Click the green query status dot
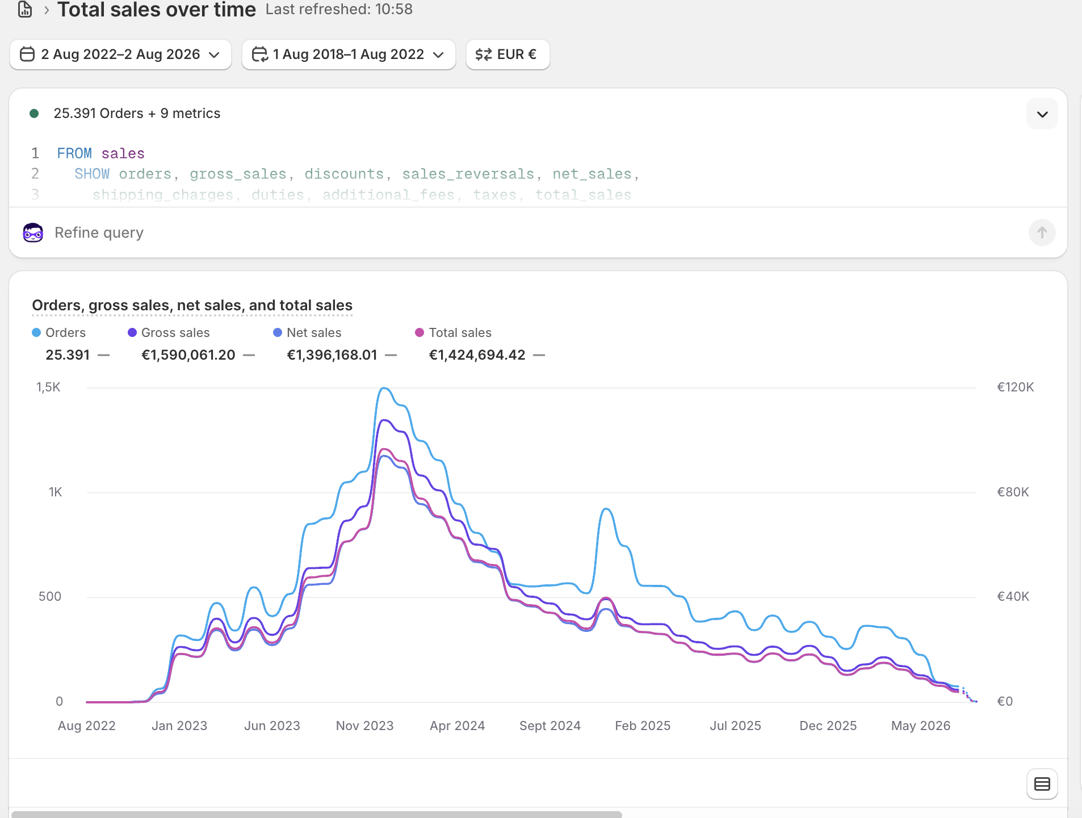 (34, 113)
